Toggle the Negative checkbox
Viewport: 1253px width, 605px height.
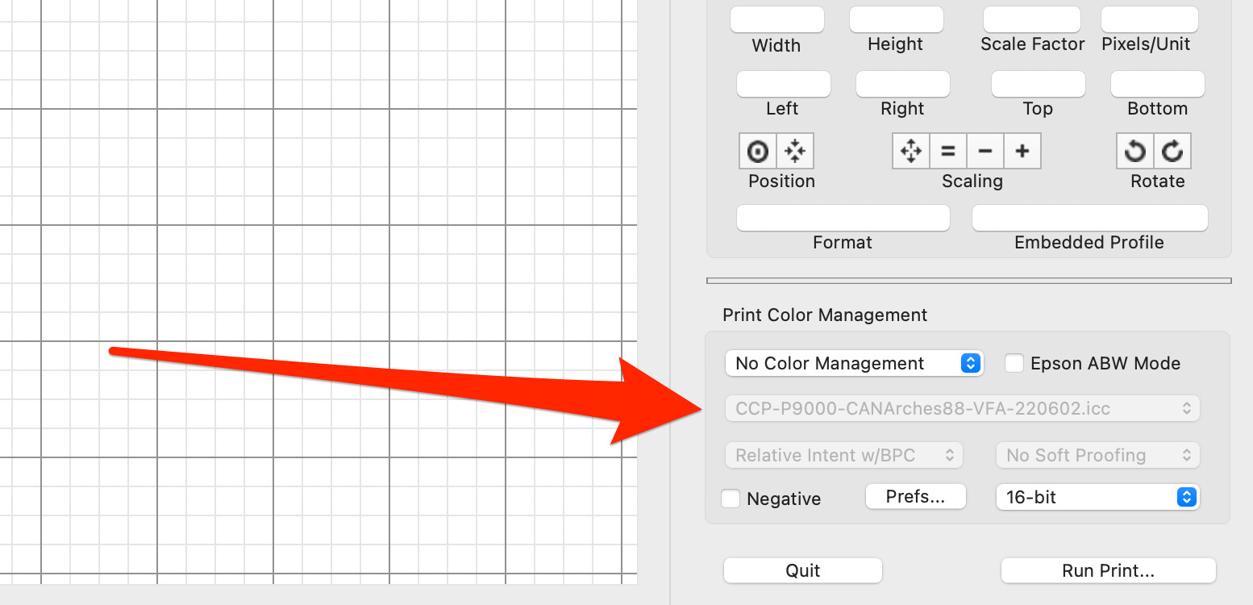(731, 499)
